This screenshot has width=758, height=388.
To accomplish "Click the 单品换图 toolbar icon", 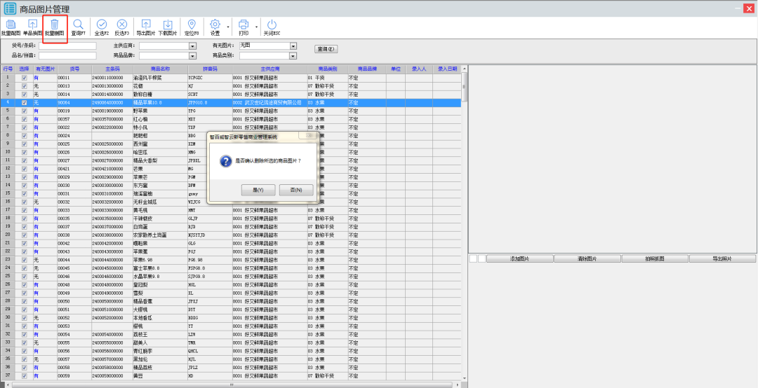I will coord(32,27).
